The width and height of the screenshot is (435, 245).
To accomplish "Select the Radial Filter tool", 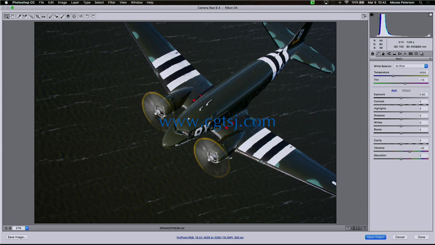I will (x=74, y=16).
